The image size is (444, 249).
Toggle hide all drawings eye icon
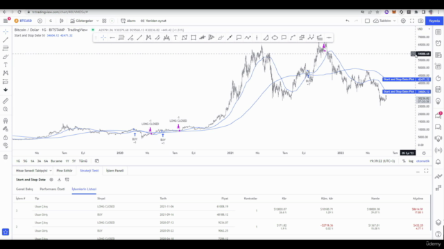pyautogui.click(x=6, y=145)
